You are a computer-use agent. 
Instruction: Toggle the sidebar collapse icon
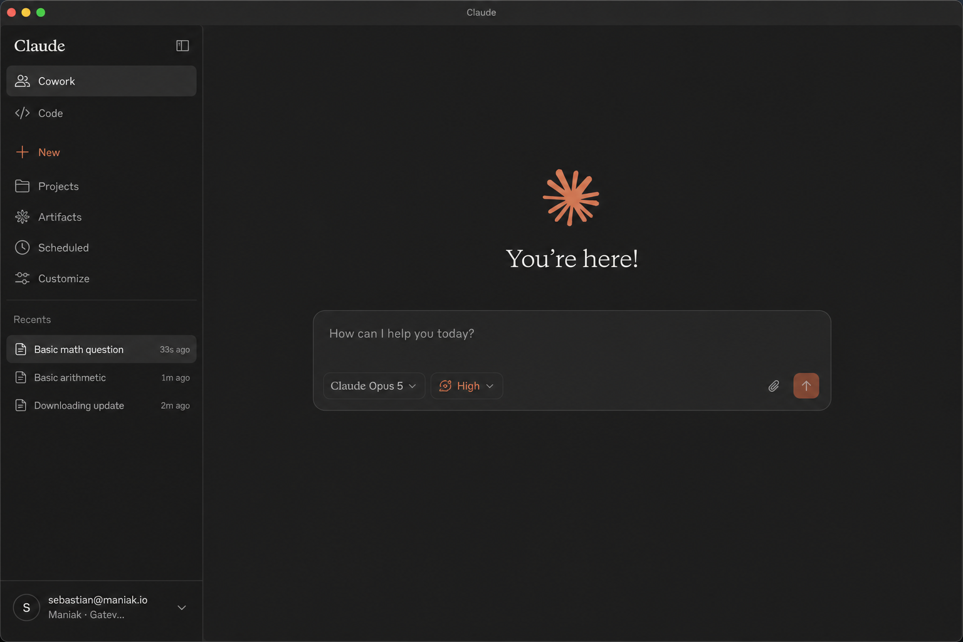coord(182,46)
